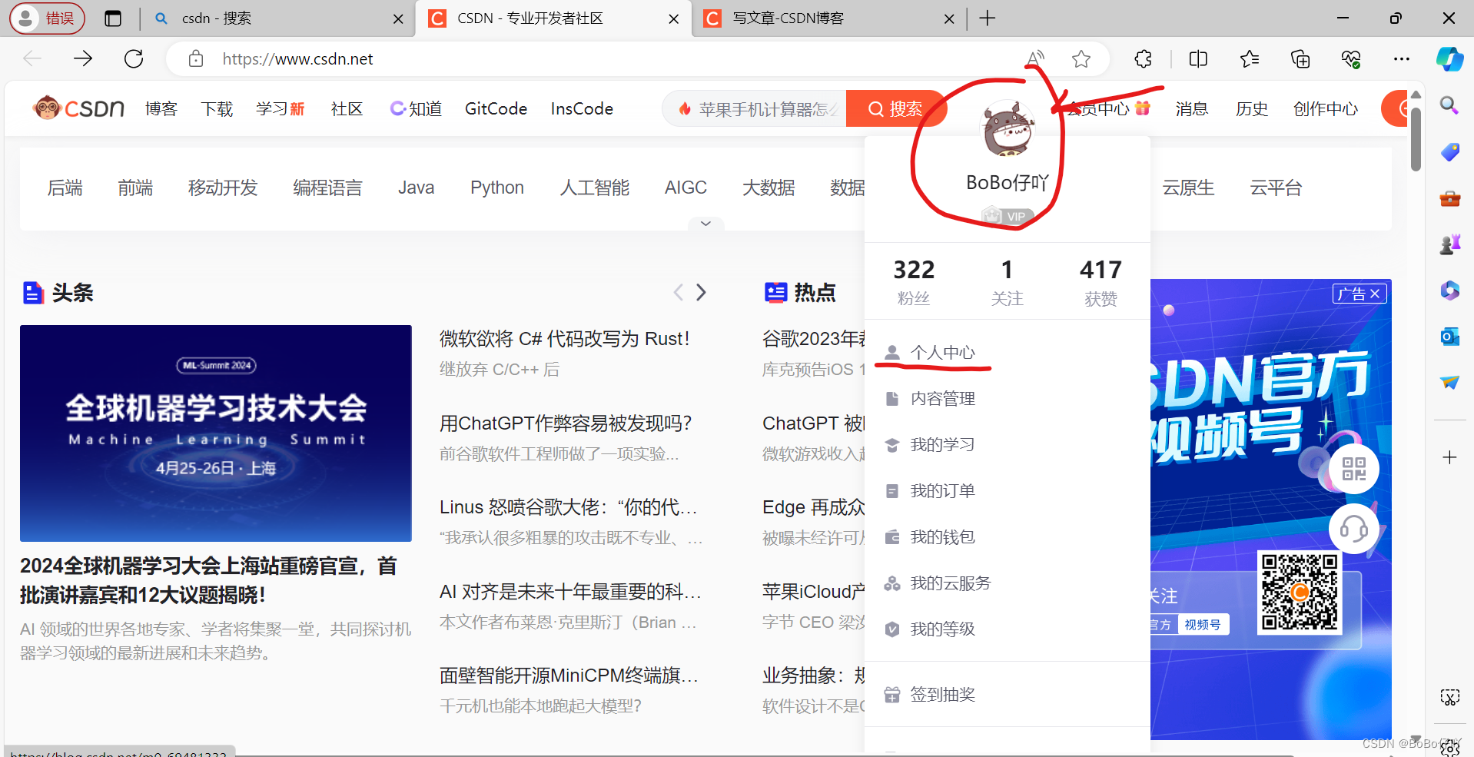Expand the category navigation chevron
Viewport: 1474px width, 757px height.
pos(705,224)
